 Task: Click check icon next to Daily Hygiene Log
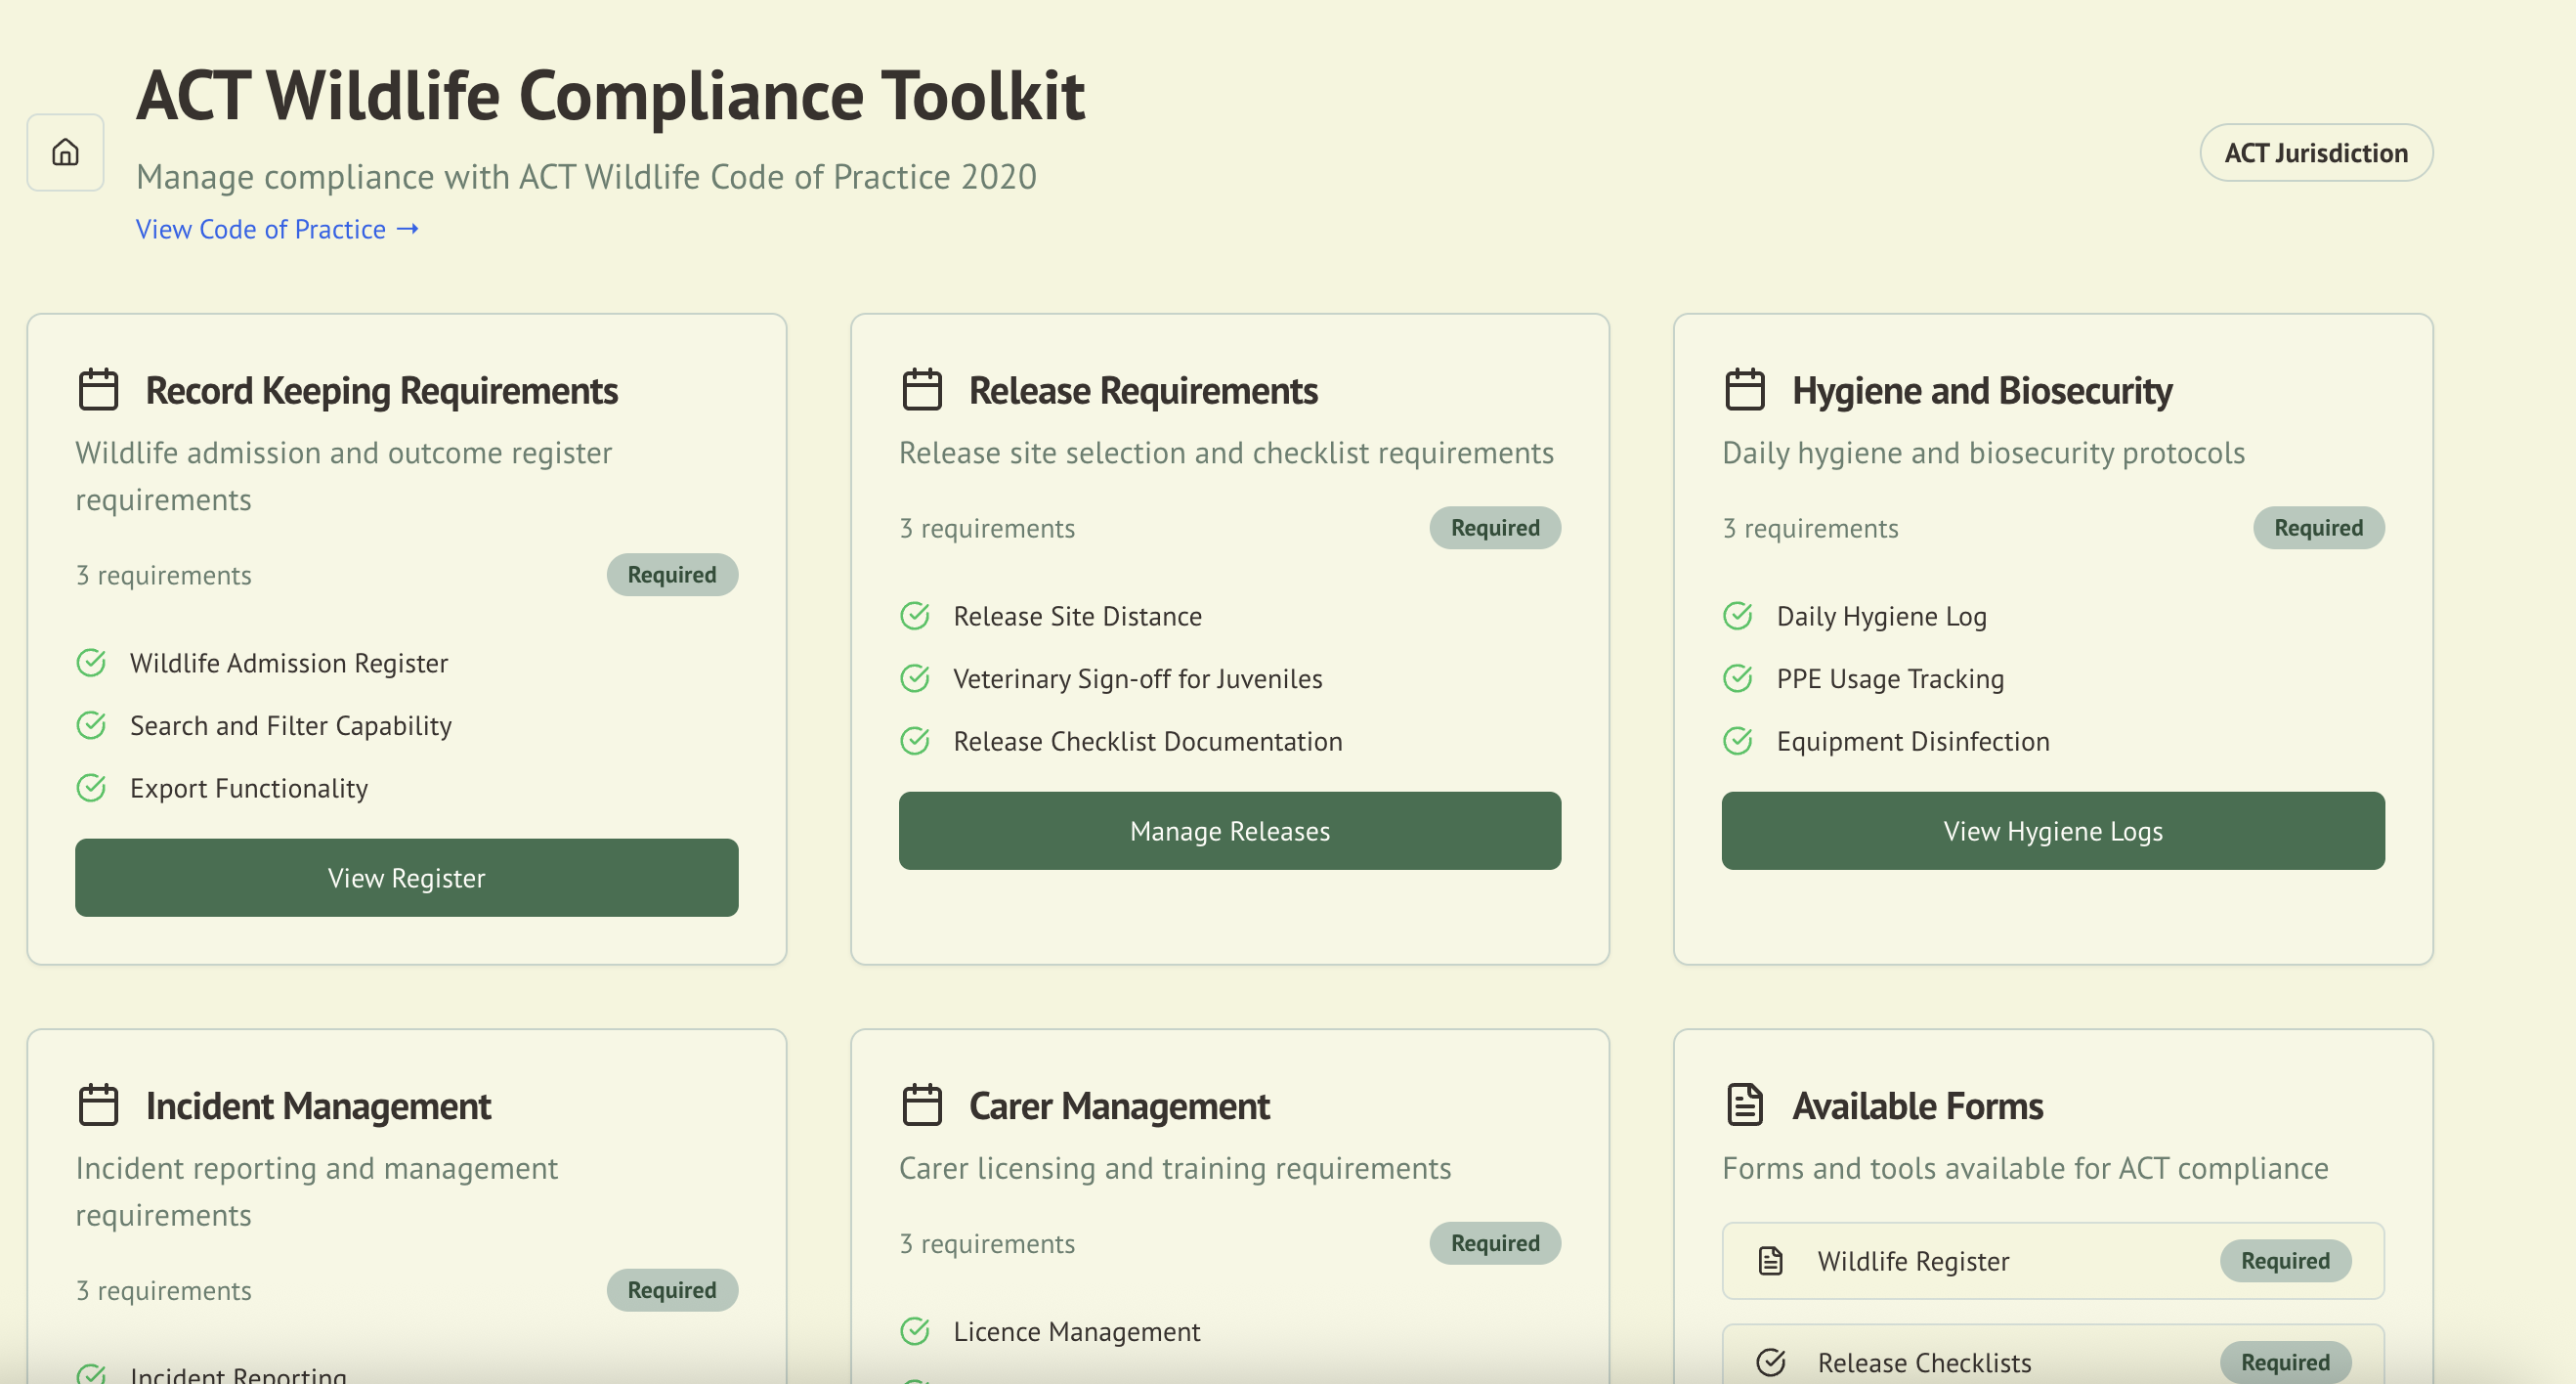coord(1737,616)
